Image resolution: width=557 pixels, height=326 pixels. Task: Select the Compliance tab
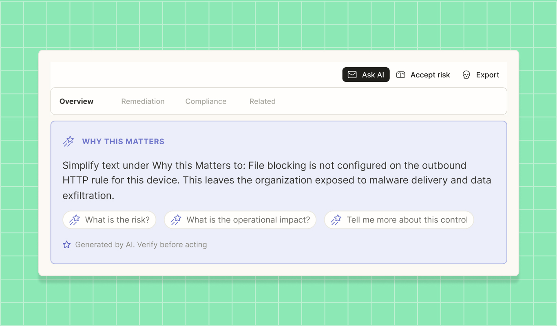(206, 101)
